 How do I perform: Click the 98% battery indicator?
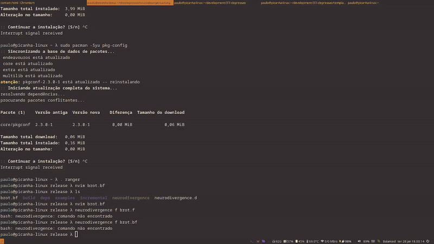coord(346,241)
